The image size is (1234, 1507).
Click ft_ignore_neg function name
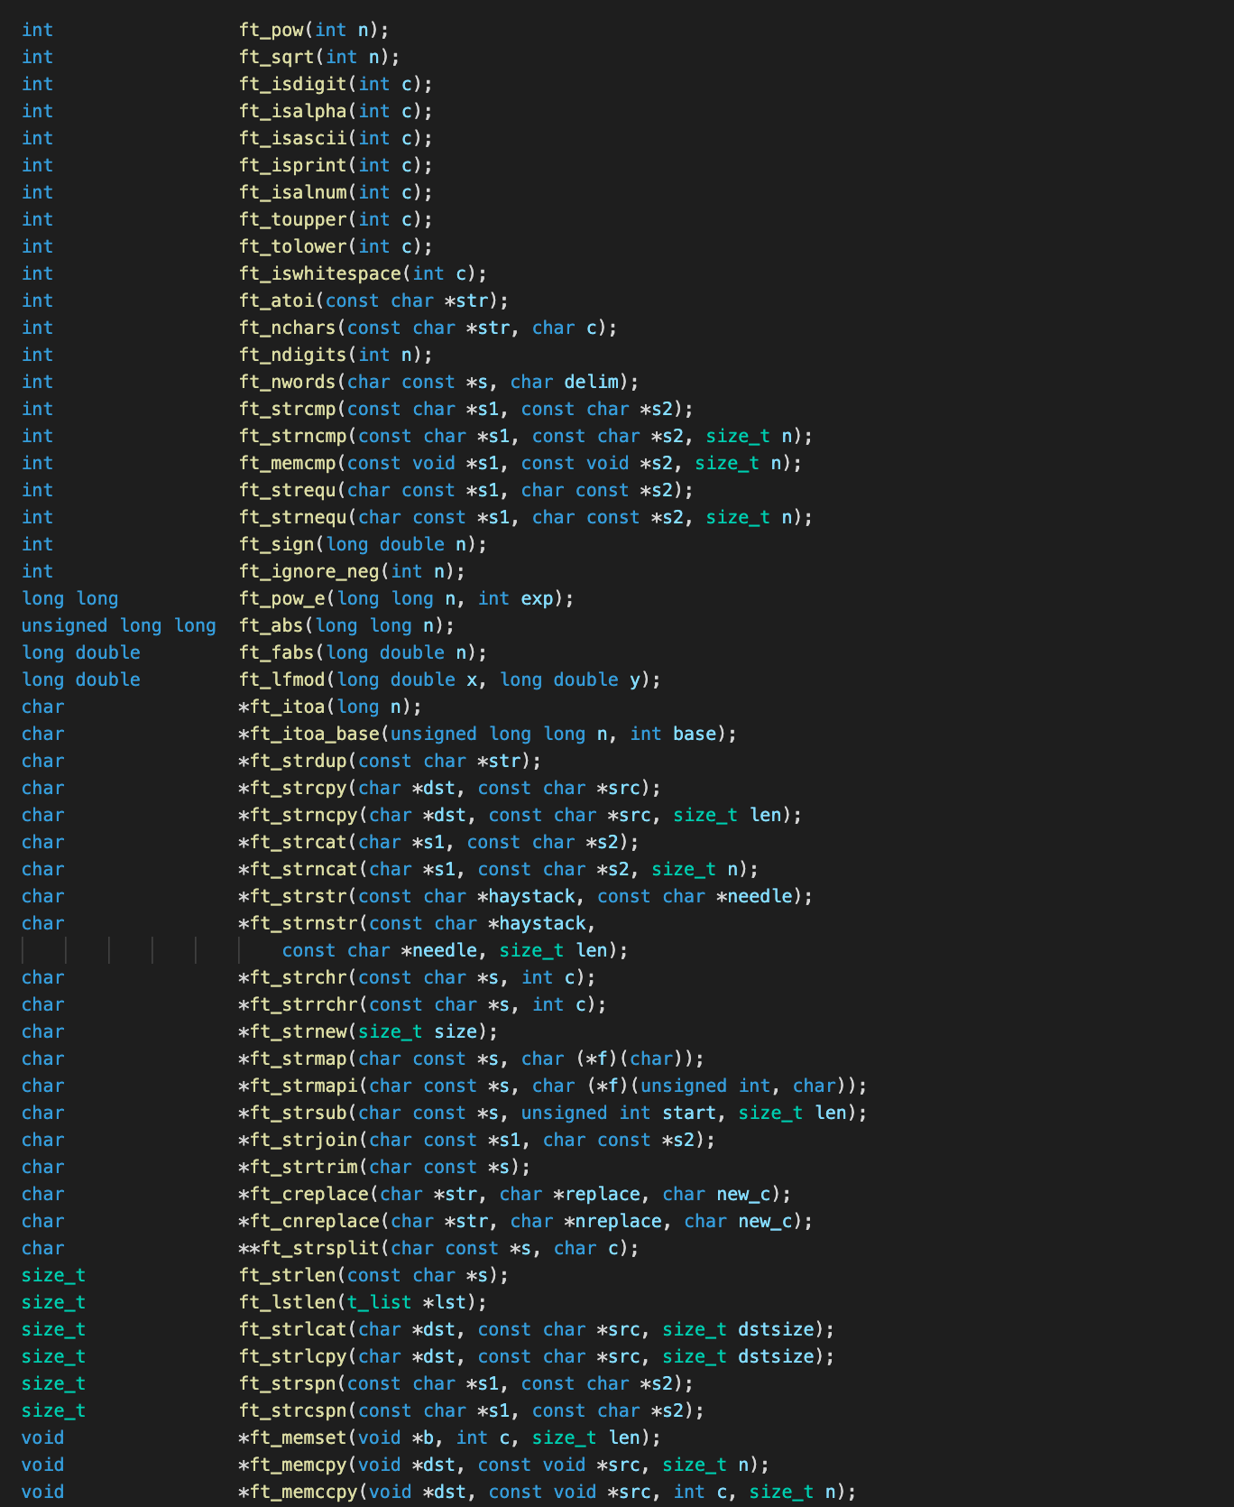(x=309, y=571)
